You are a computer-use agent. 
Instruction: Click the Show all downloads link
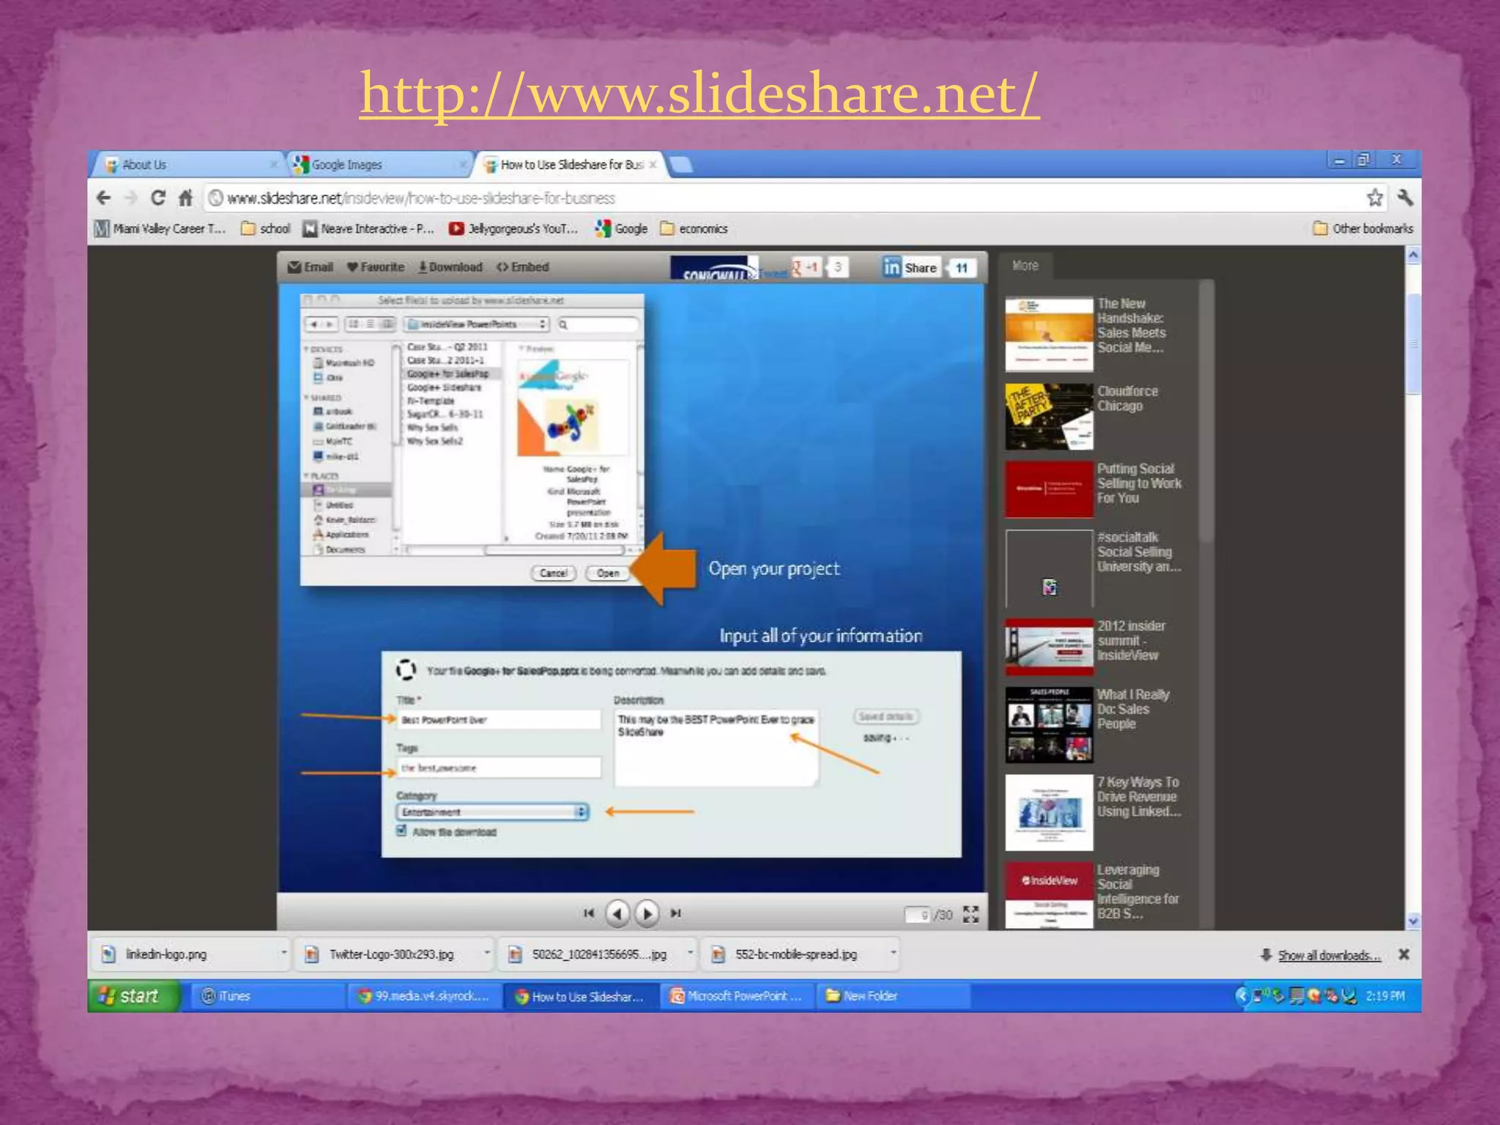pyautogui.click(x=1329, y=955)
